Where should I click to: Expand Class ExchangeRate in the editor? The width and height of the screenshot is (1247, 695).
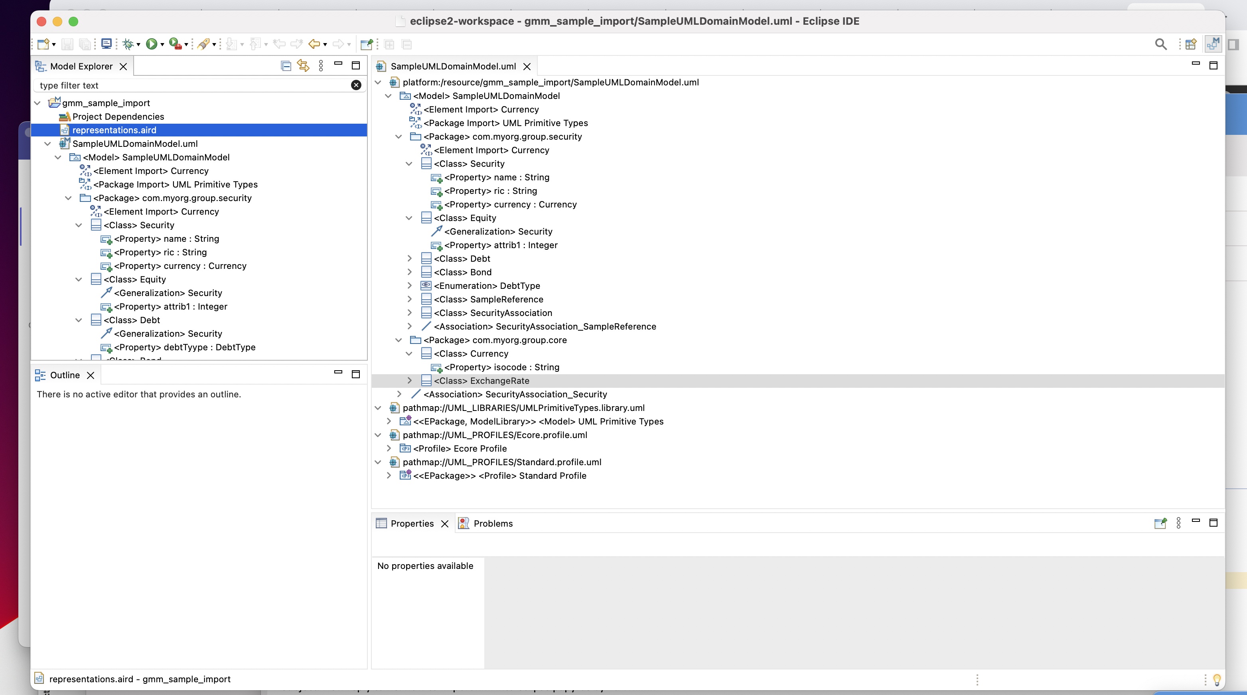click(x=409, y=380)
